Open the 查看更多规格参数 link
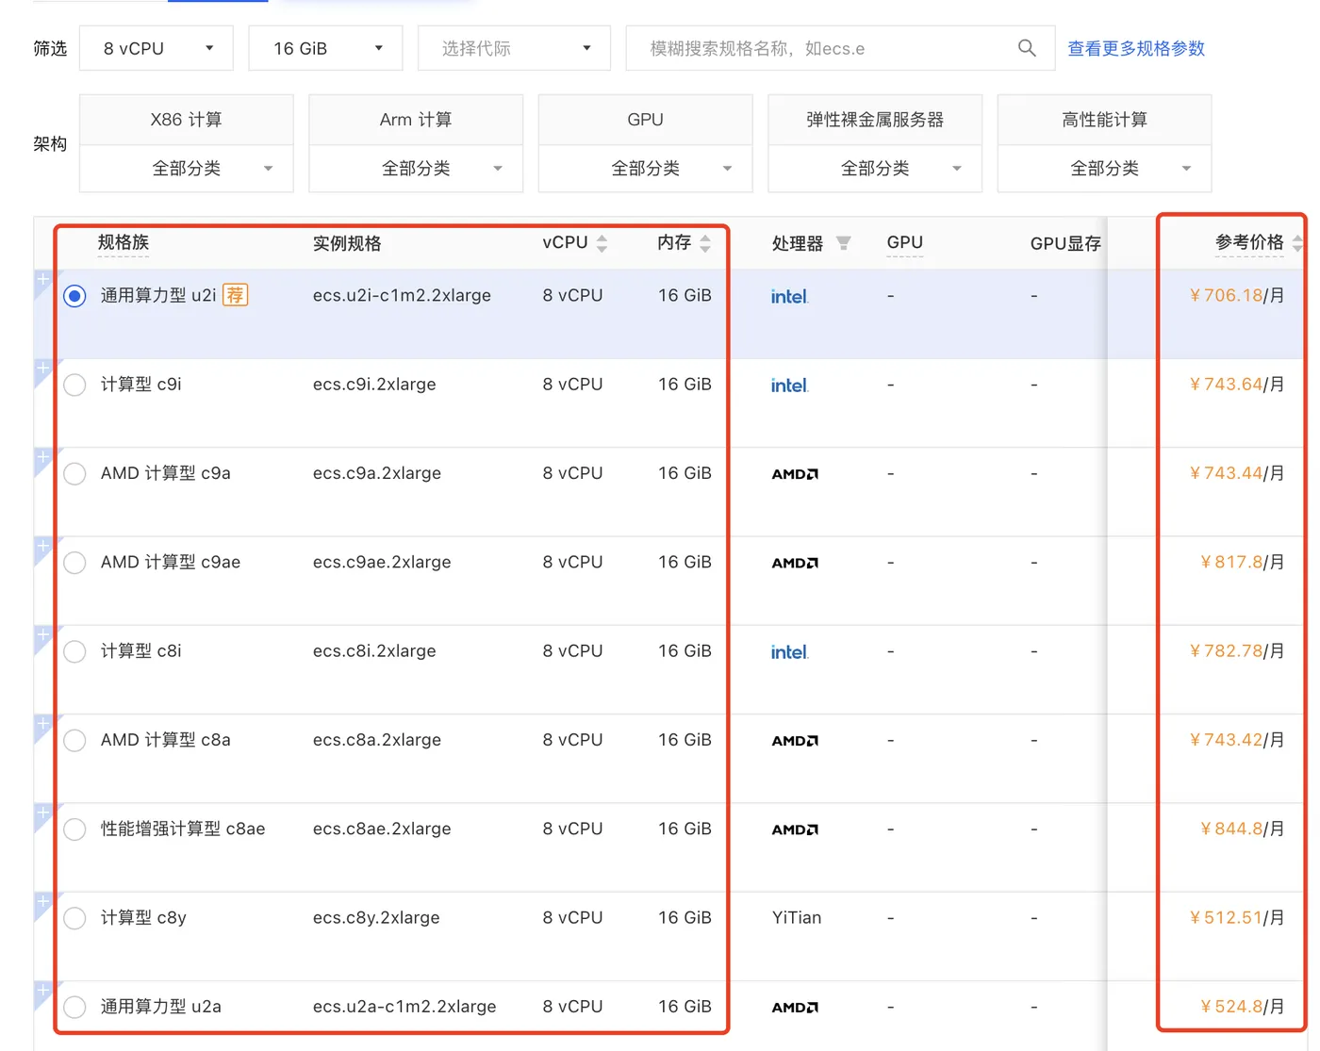This screenshot has width=1320, height=1051. point(1136,48)
